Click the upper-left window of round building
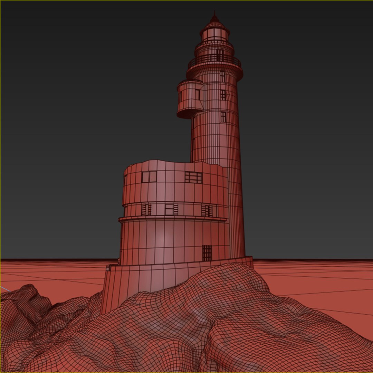 [149, 176]
